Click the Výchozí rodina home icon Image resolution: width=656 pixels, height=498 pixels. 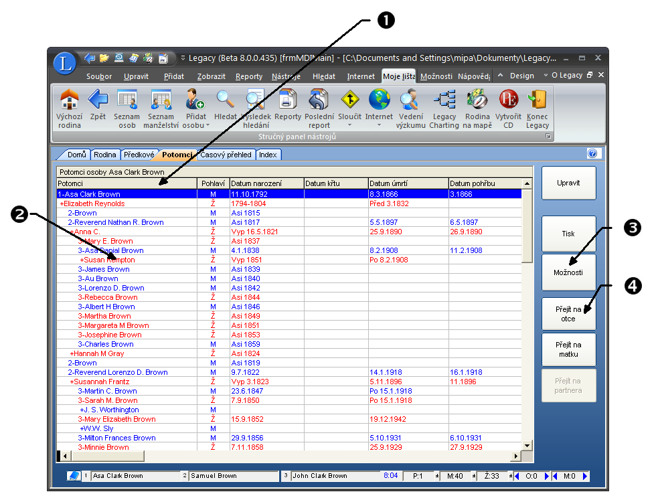pos(69,100)
